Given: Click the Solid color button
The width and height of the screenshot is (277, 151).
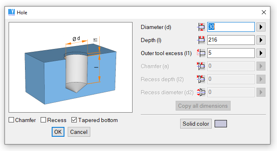Looking at the screenshot, I should click(196, 124).
